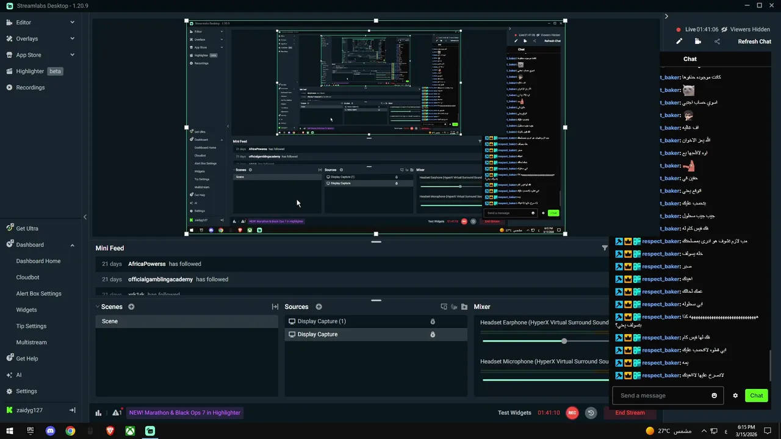The width and height of the screenshot is (781, 439).
Task: Open the Settings gear in the sidebar
Action: click(9, 391)
